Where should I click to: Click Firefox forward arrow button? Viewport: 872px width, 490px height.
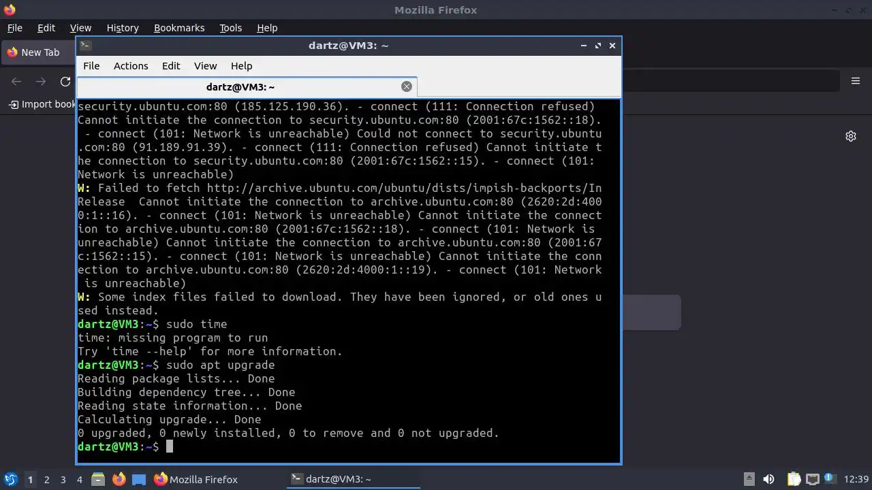(x=41, y=82)
